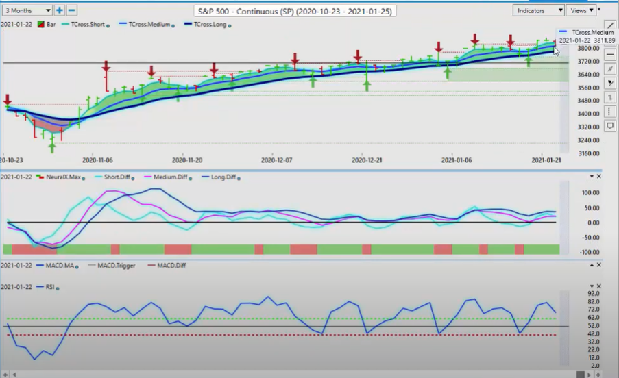Image resolution: width=619 pixels, height=378 pixels.
Task: Toggle the MACD.Trigger legend entry
Action: (x=112, y=266)
